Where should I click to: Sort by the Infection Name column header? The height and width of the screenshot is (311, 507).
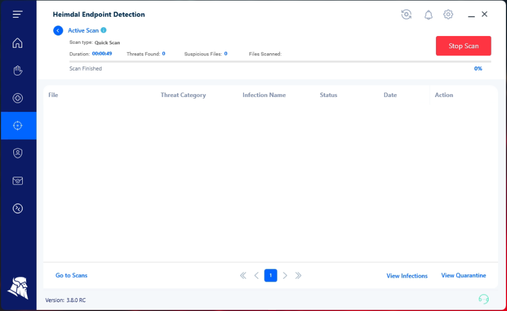[x=264, y=95]
